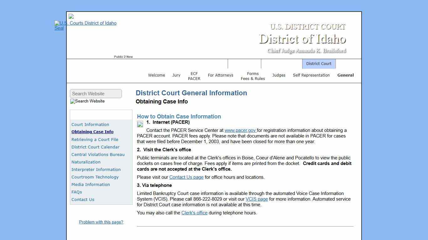Viewport: 428px width, 240px height.
Task: Navigate to the Judges page
Action: pos(279,75)
